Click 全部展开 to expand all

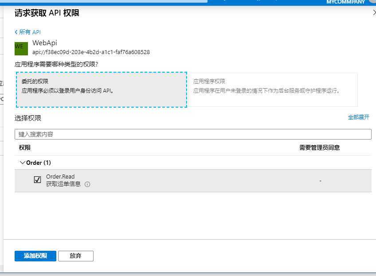pyautogui.click(x=359, y=117)
